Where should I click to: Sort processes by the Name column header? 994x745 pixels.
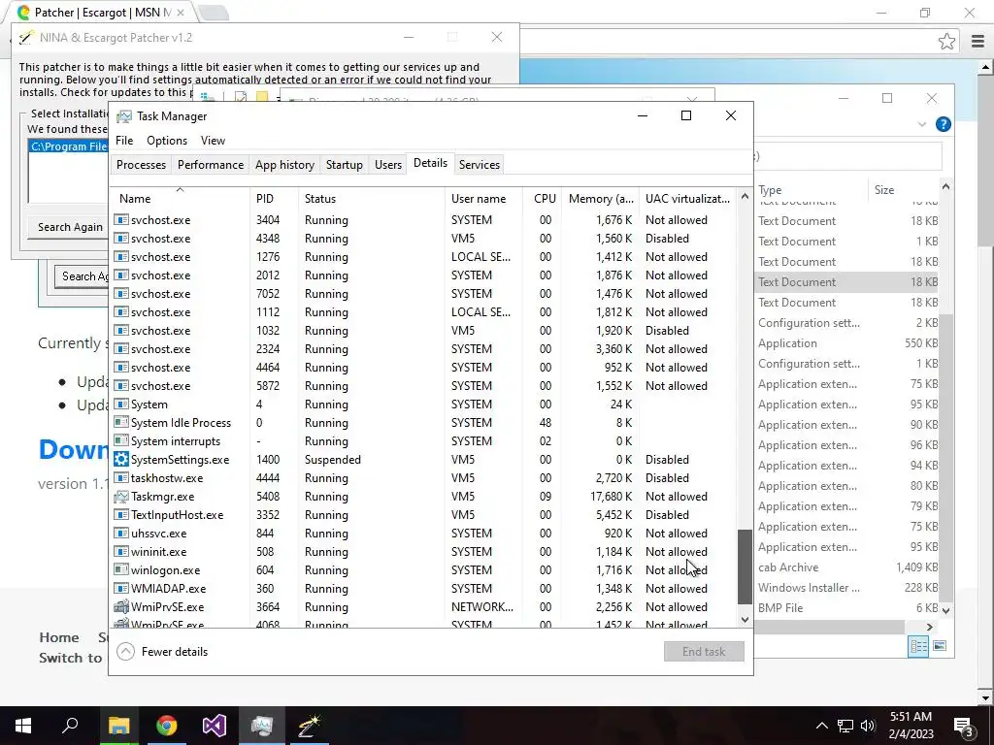click(x=180, y=198)
